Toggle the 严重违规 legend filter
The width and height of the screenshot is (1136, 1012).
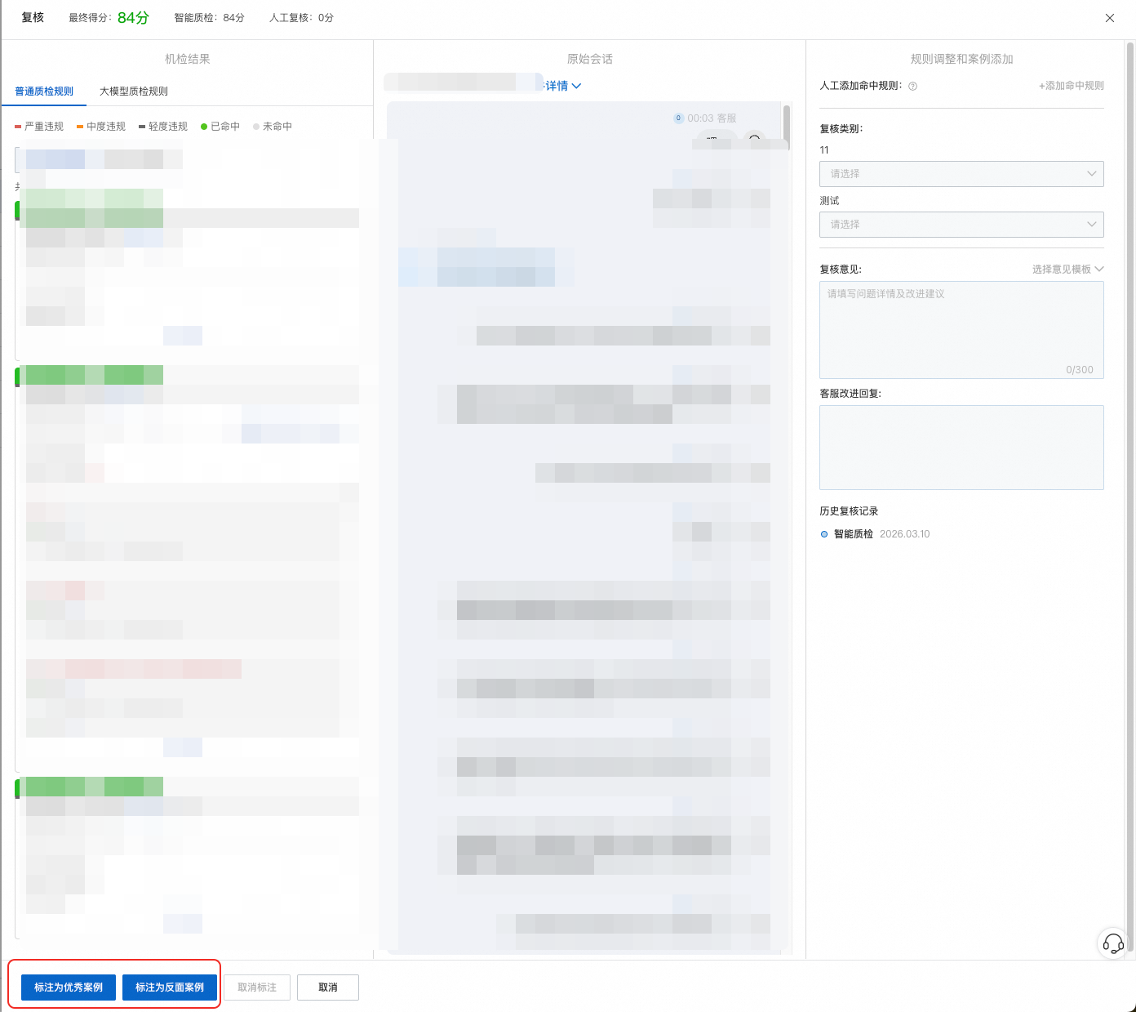pyautogui.click(x=39, y=127)
